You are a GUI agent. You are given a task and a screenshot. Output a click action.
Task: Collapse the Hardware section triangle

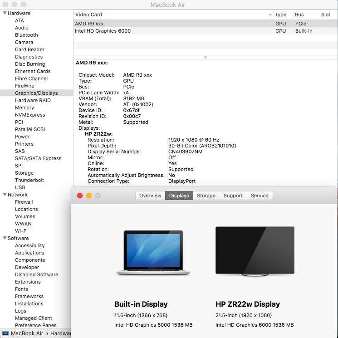pyautogui.click(x=5, y=13)
